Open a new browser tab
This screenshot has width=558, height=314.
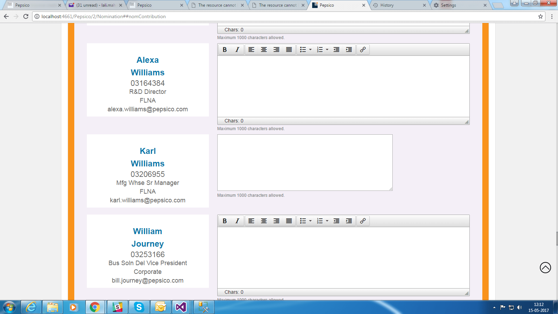click(x=498, y=5)
